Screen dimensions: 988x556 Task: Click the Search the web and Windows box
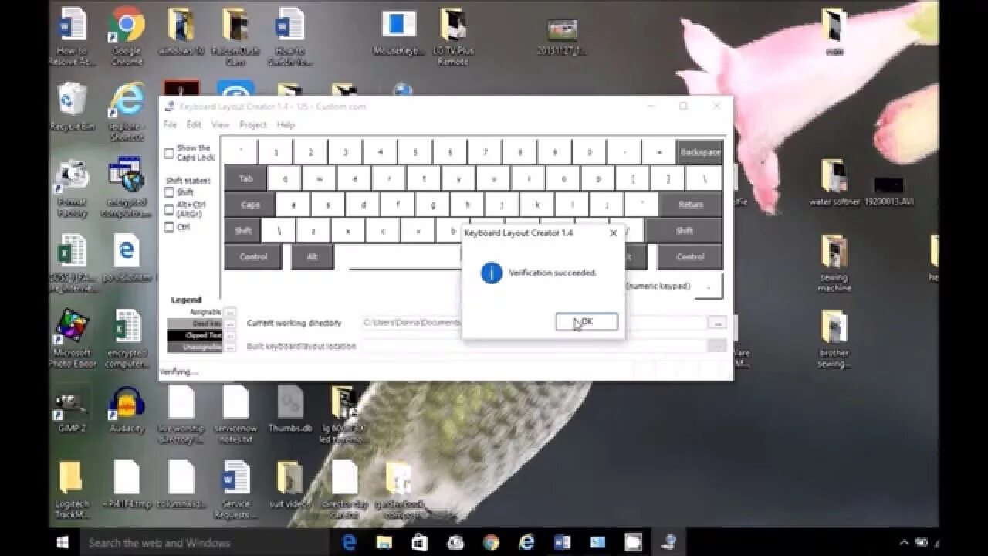(x=205, y=542)
